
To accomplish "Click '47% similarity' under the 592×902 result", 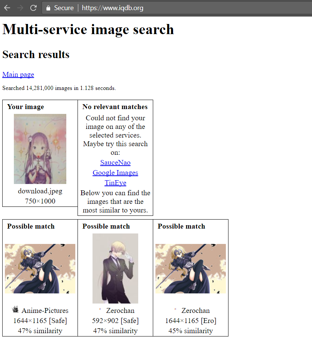I will pos(115,331).
